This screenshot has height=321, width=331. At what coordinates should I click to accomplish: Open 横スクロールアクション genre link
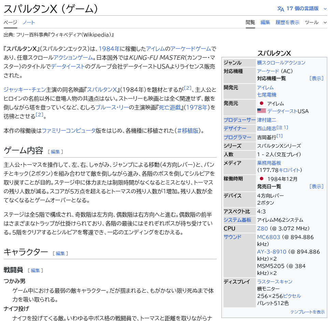point(281,63)
